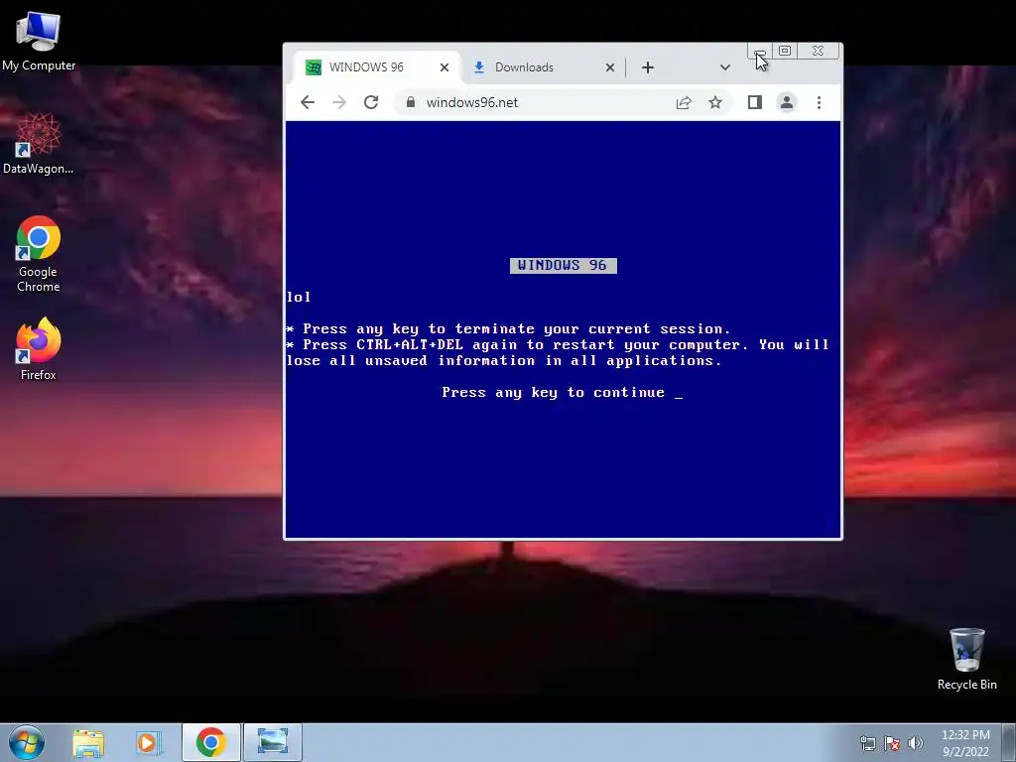
Task: Minimize the Chrome window
Action: click(x=759, y=52)
